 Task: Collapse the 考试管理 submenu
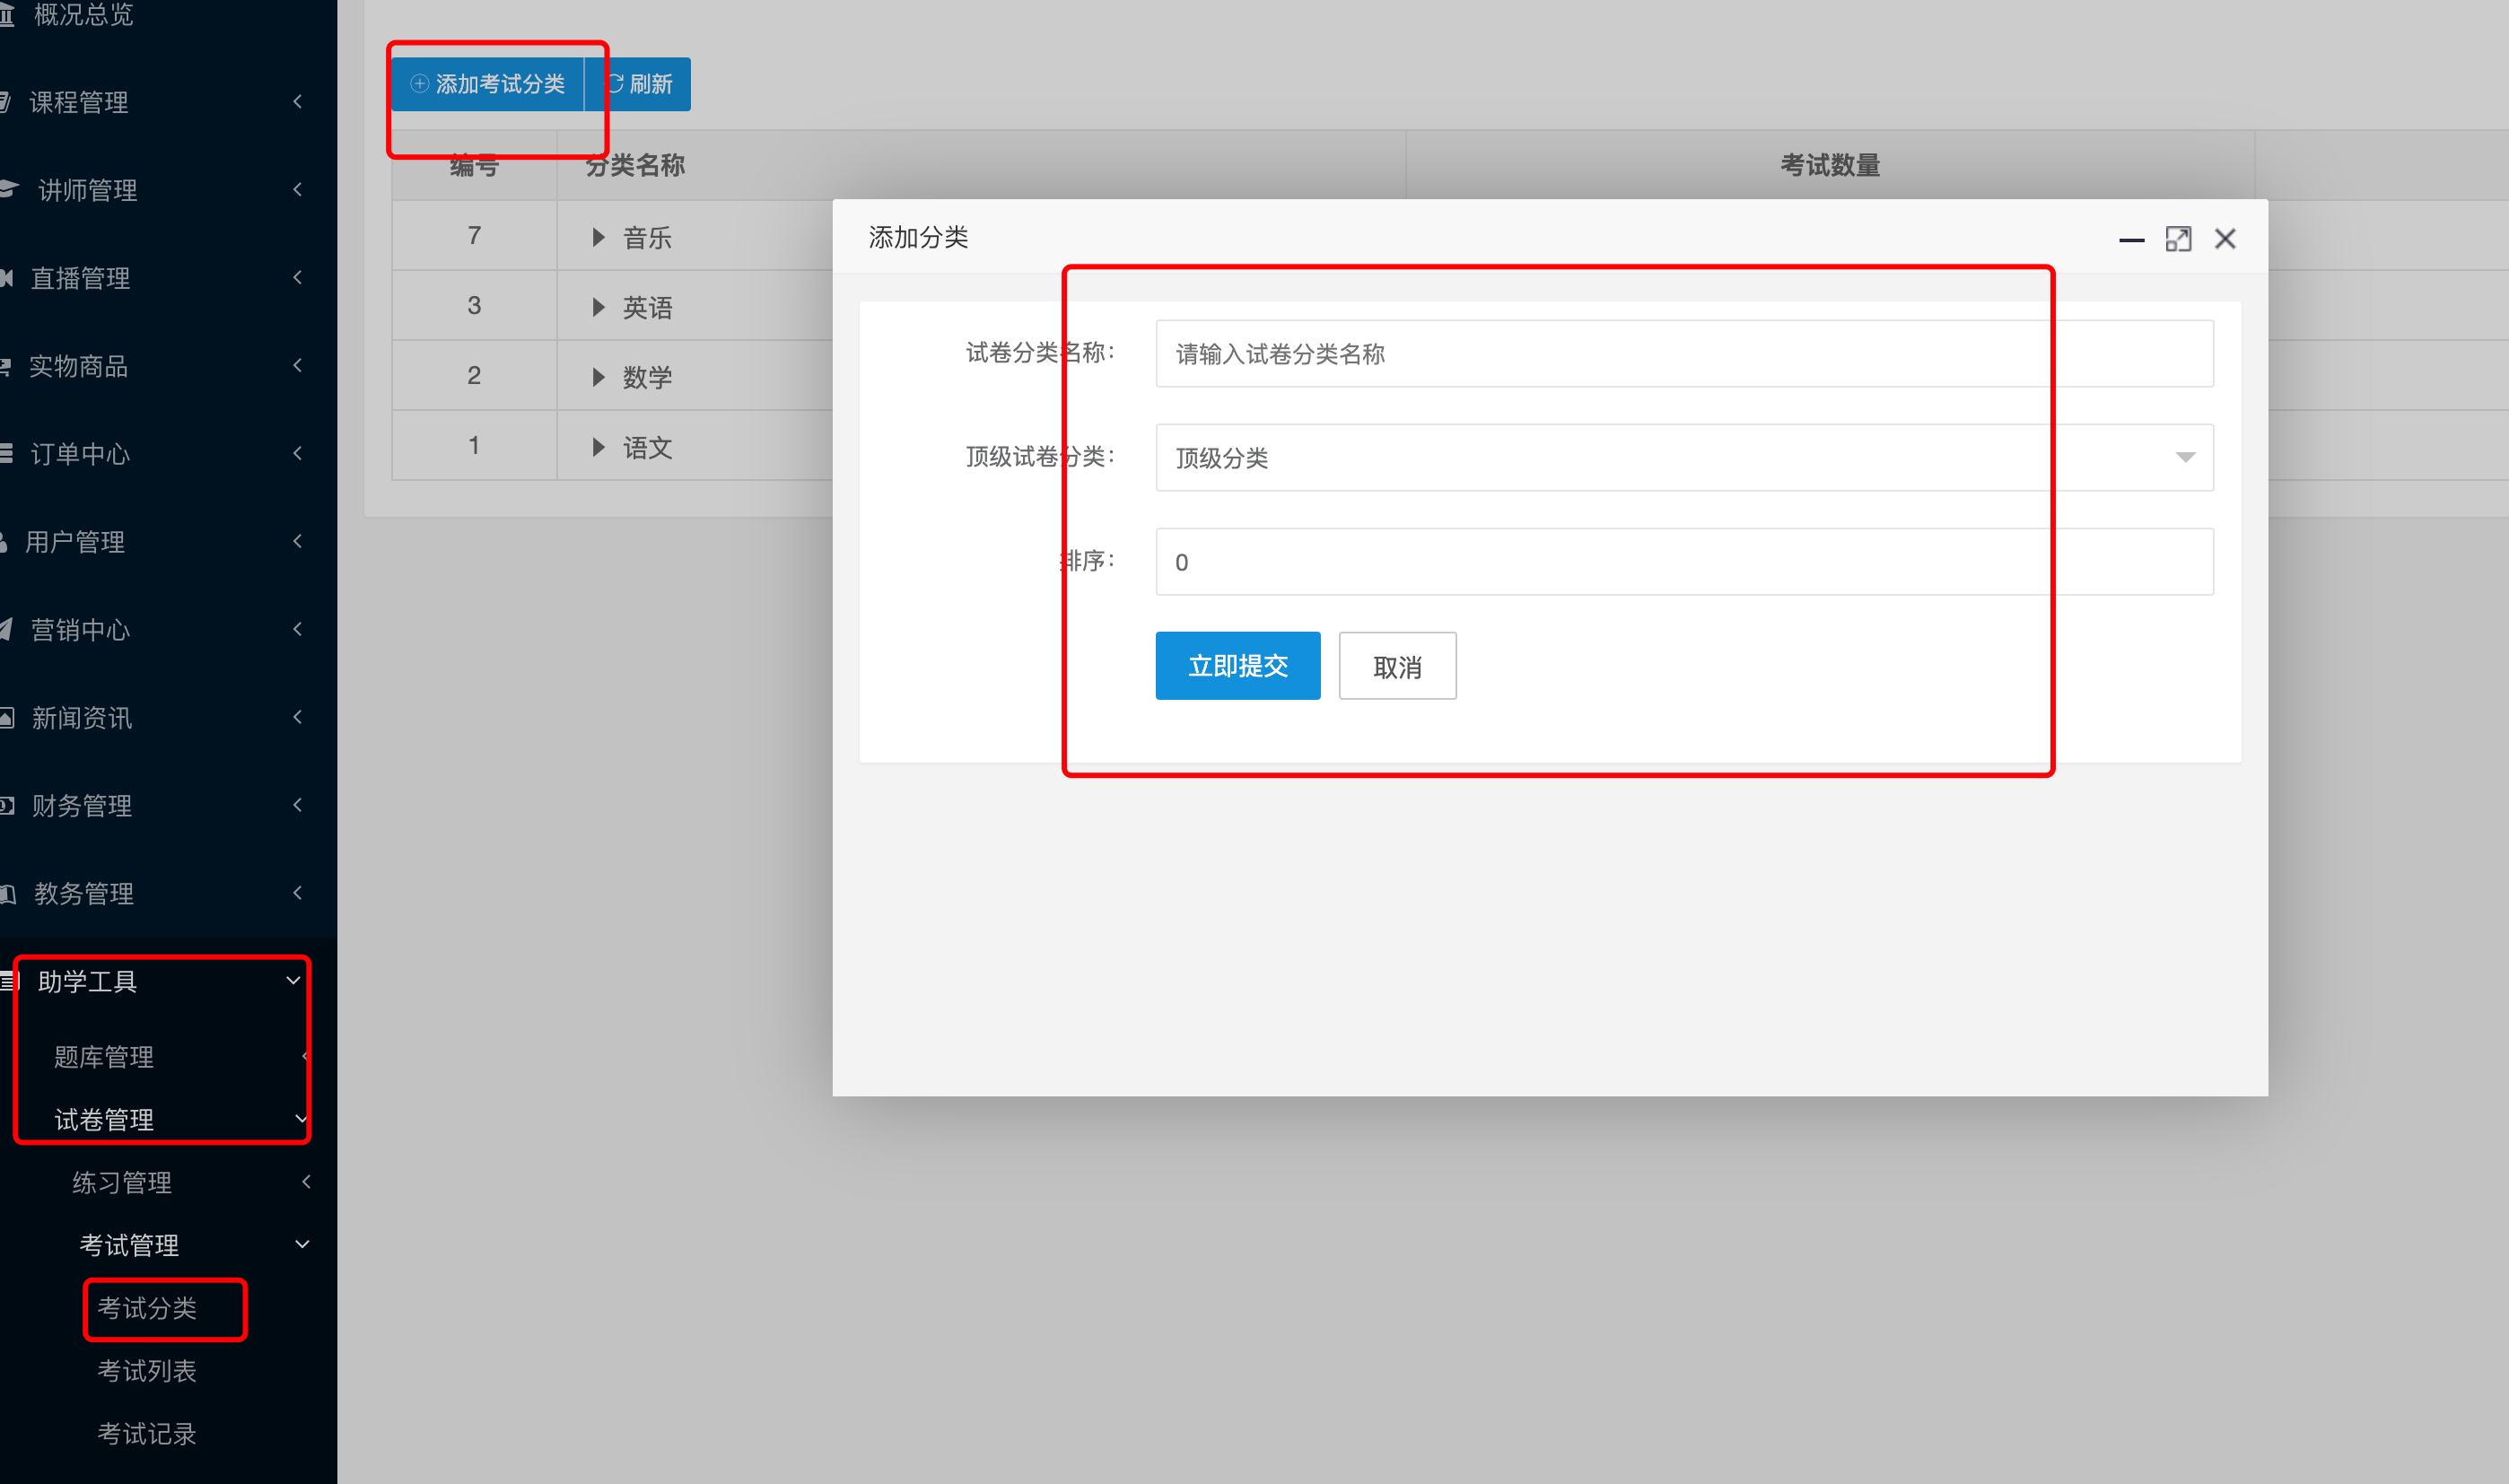coord(168,1246)
